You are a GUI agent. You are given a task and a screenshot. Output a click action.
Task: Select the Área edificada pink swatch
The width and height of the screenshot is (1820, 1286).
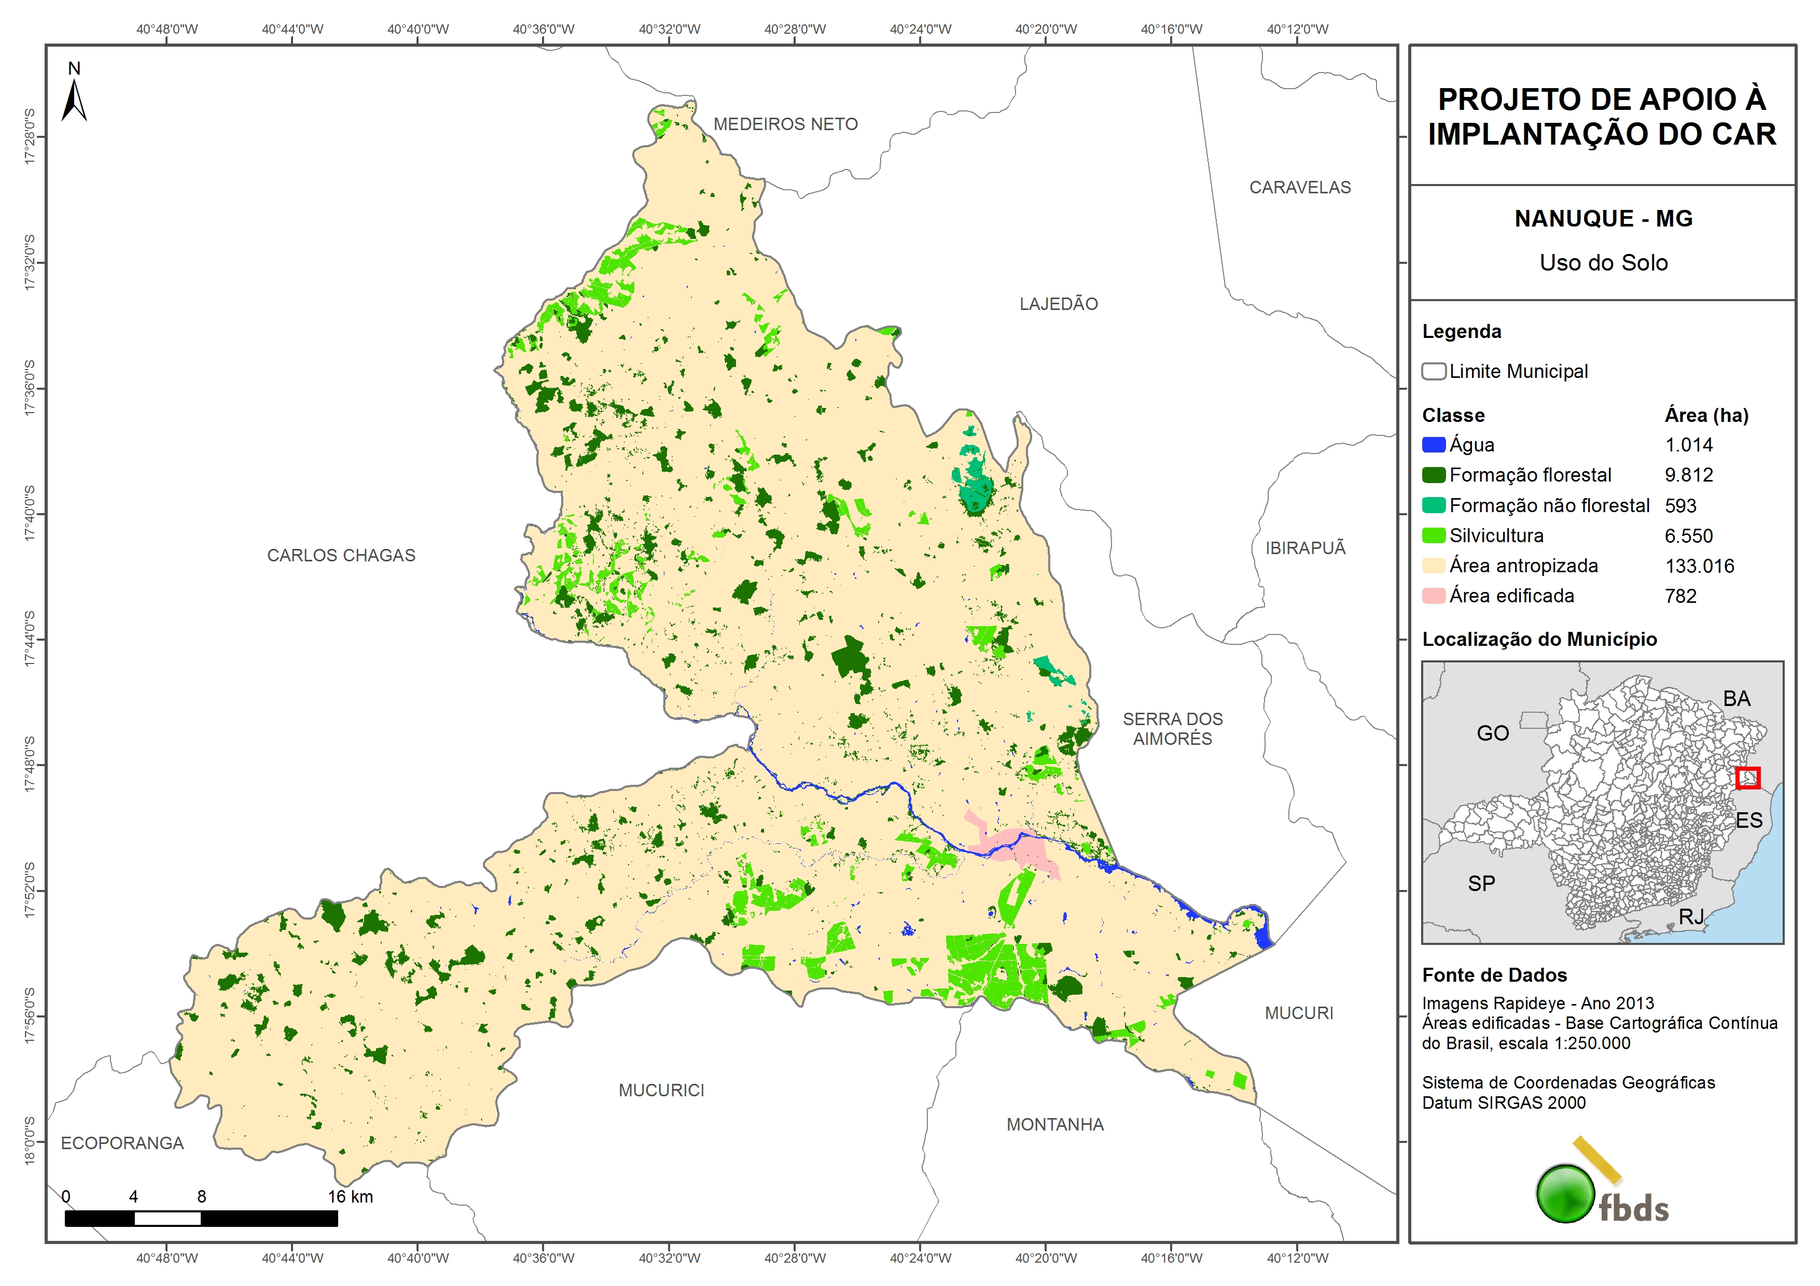tap(1433, 596)
